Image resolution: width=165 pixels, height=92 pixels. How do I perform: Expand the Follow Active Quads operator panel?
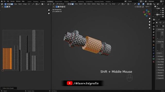[9, 88]
